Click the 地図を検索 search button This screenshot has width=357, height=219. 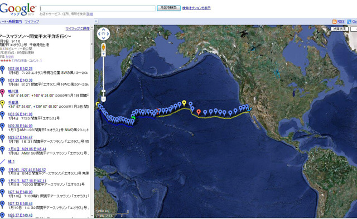[168, 8]
